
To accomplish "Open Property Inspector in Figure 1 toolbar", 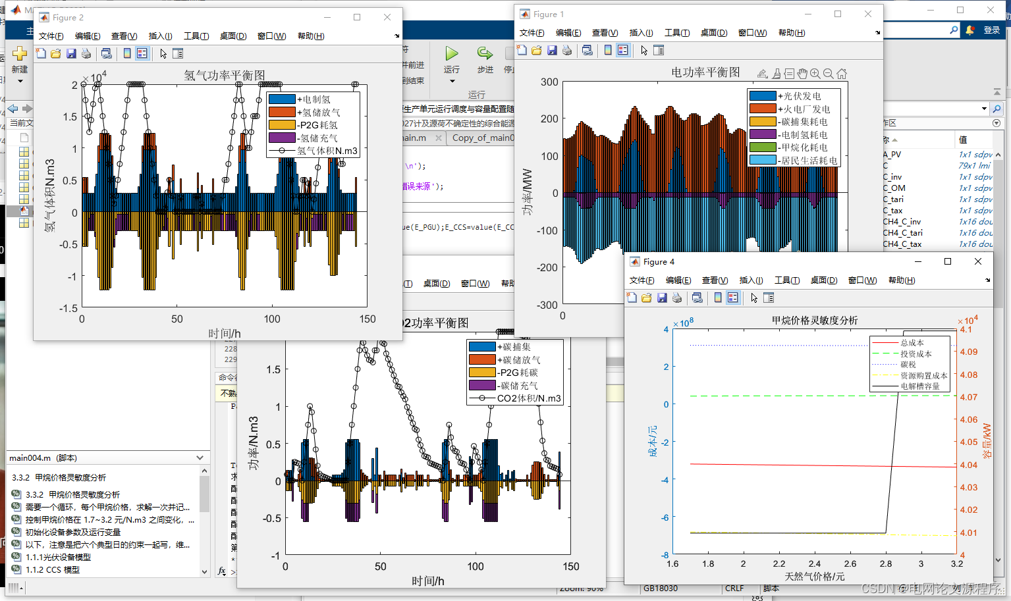I will point(659,50).
